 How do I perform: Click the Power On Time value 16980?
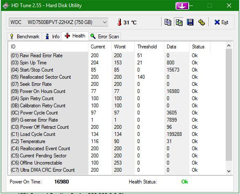point(61,182)
